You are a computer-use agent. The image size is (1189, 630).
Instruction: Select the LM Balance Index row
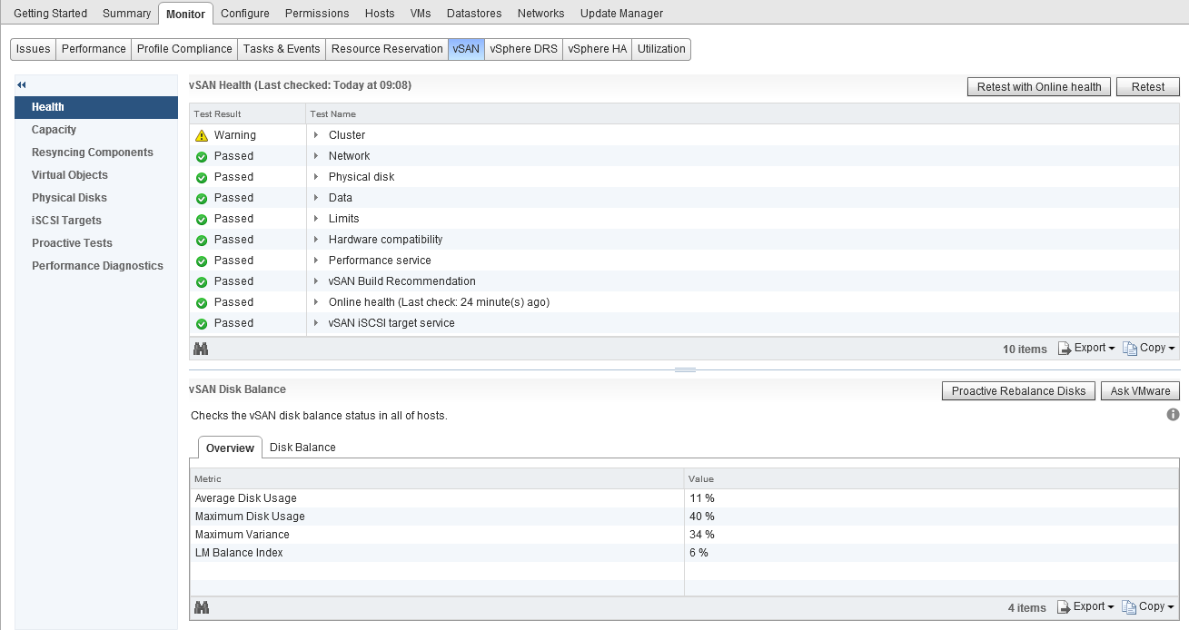point(685,553)
